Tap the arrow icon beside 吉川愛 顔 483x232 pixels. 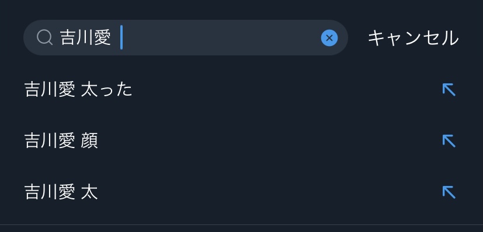click(449, 141)
